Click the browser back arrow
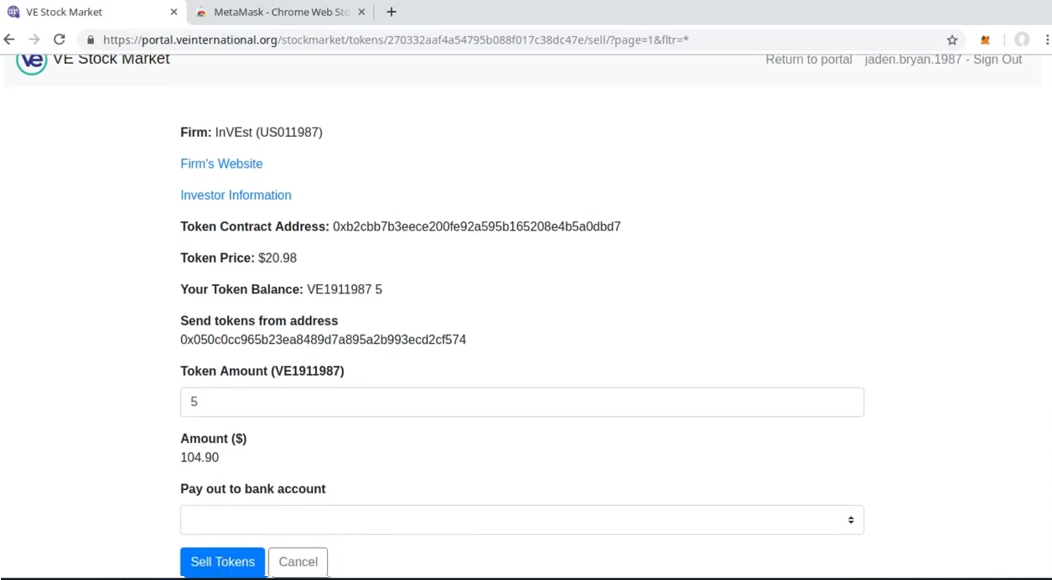The width and height of the screenshot is (1052, 580). point(9,39)
